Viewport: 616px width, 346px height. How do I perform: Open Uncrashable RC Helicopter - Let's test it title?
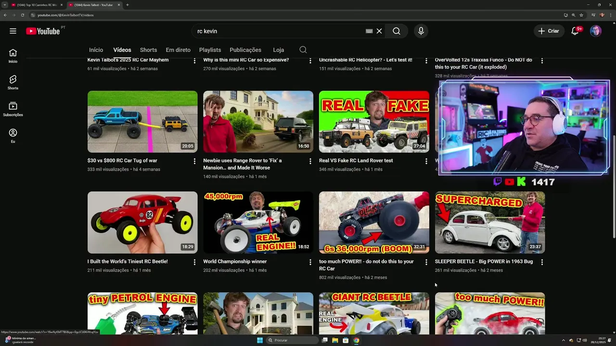[366, 60]
